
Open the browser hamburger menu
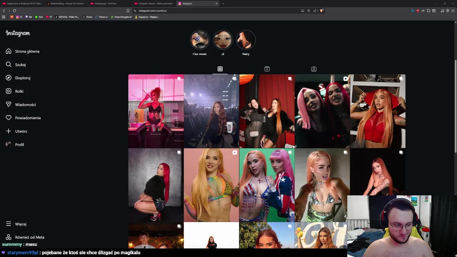pyautogui.click(x=453, y=11)
